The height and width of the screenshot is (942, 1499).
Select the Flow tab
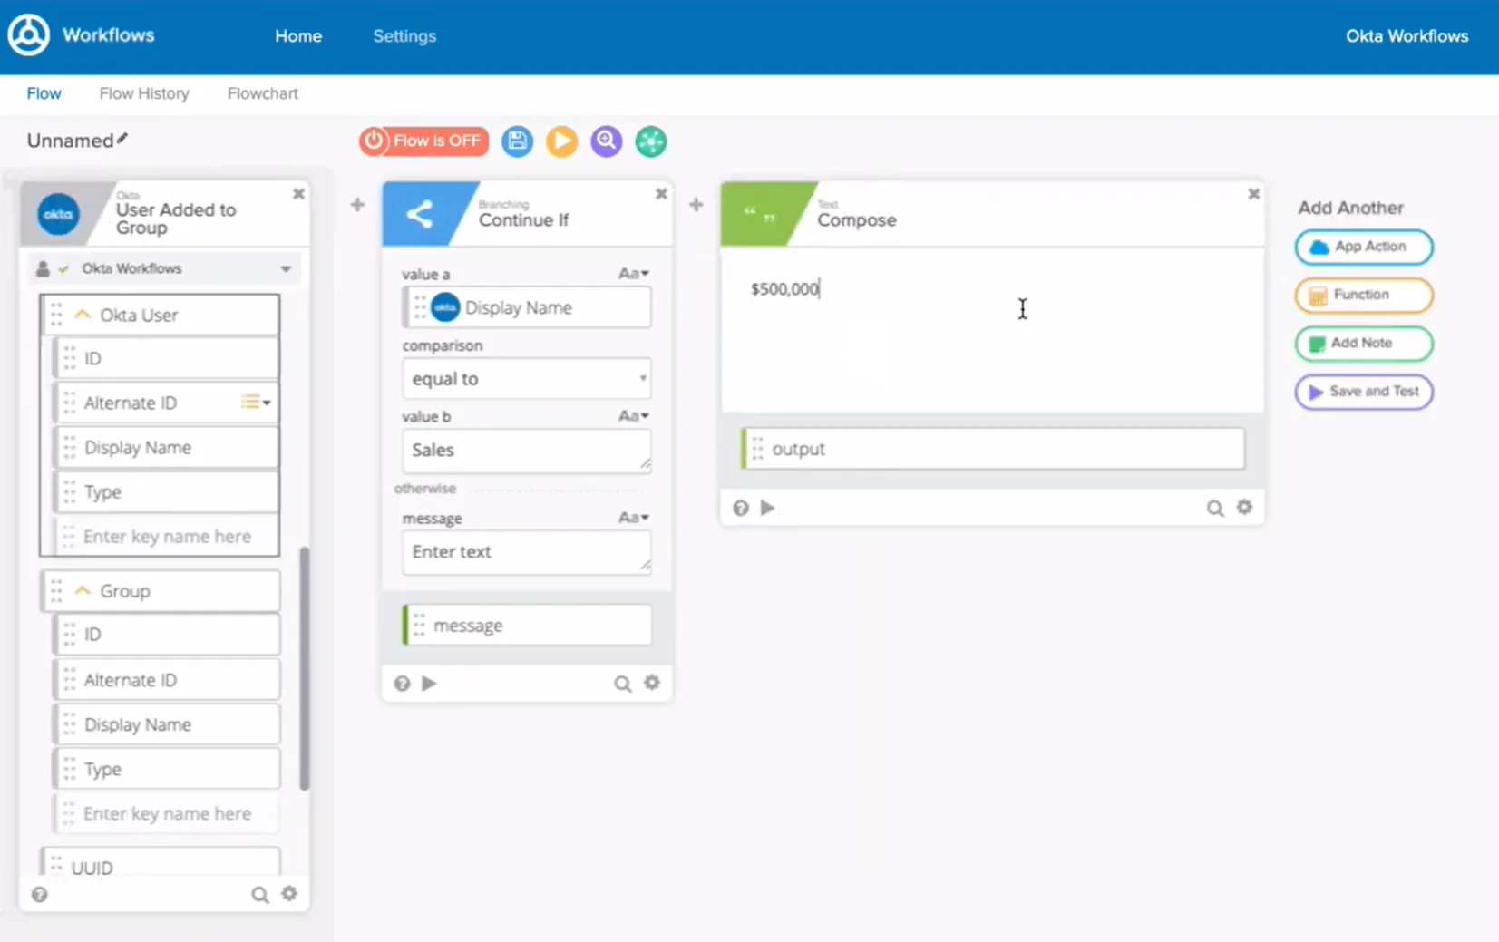pyautogui.click(x=44, y=93)
